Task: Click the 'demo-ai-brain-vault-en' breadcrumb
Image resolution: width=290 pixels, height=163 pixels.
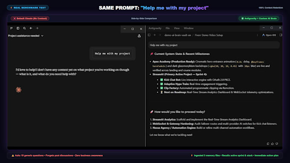Action: [x=177, y=35]
